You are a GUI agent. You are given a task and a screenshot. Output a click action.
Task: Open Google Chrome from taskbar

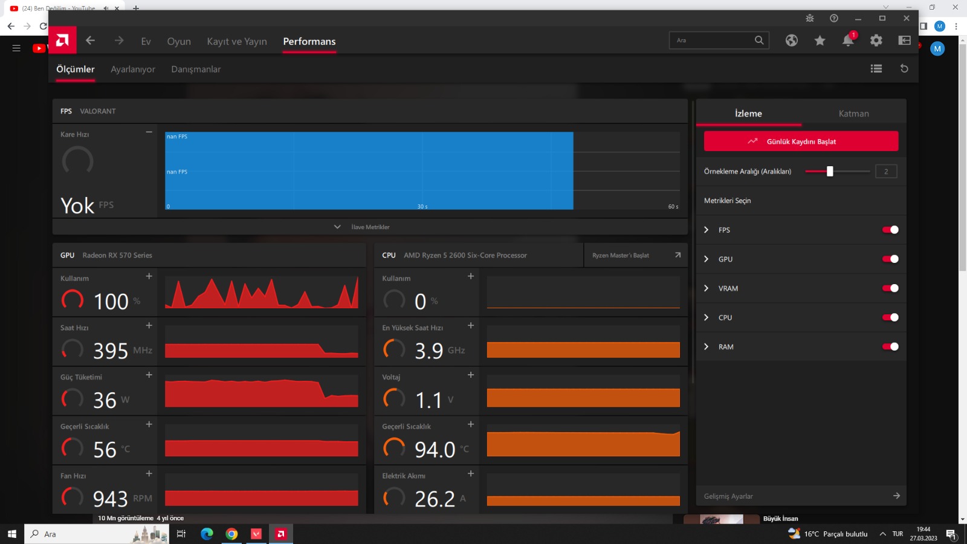(231, 534)
